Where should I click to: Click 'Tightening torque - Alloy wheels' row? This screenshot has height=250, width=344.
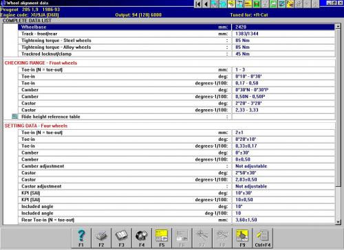176,47
